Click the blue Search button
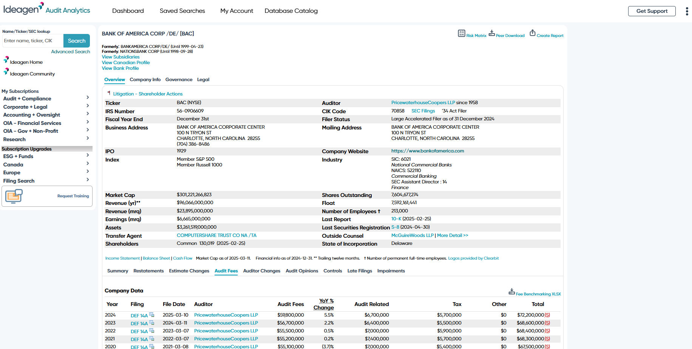This screenshot has width=692, height=349. point(77,41)
